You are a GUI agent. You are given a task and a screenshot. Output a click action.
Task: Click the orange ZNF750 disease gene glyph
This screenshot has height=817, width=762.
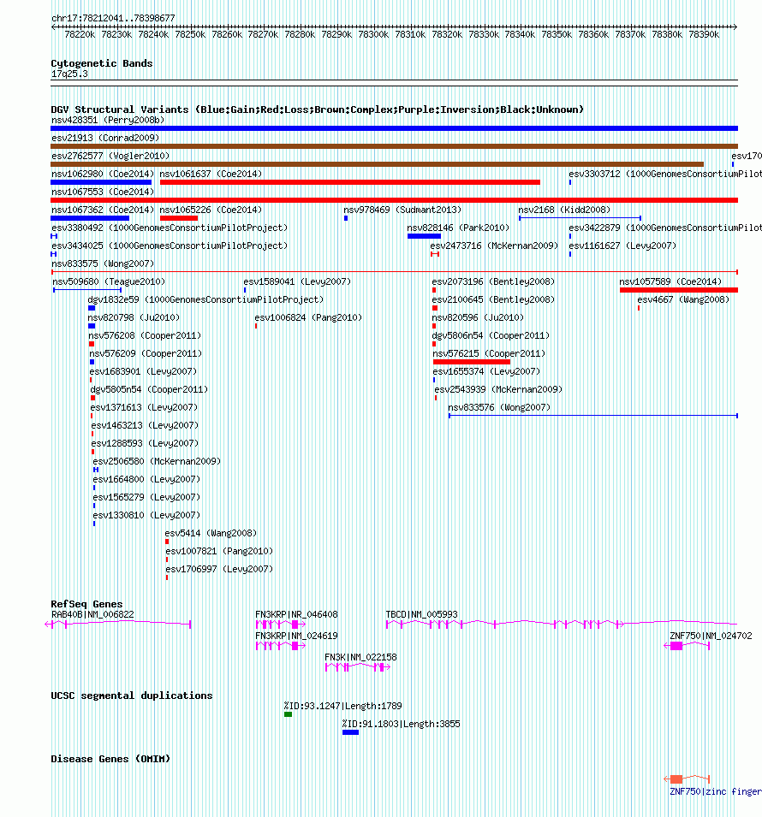point(687,779)
